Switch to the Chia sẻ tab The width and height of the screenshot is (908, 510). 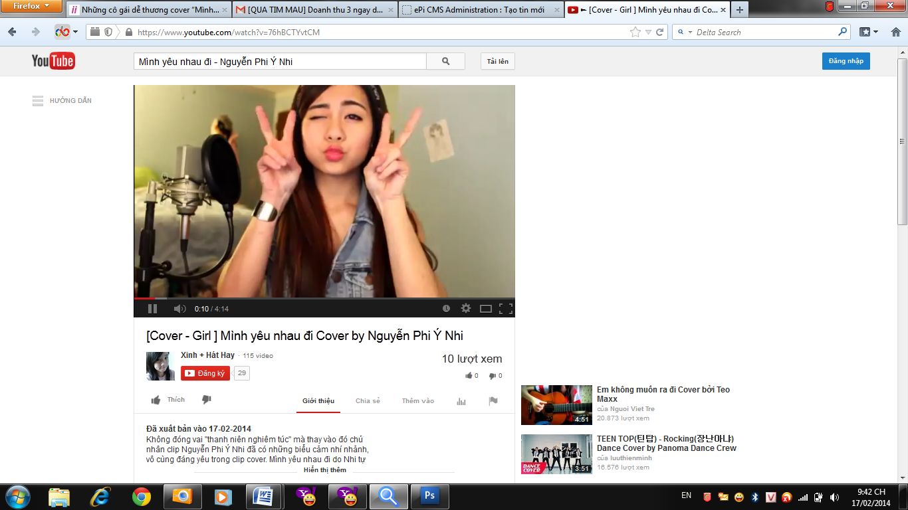368,401
